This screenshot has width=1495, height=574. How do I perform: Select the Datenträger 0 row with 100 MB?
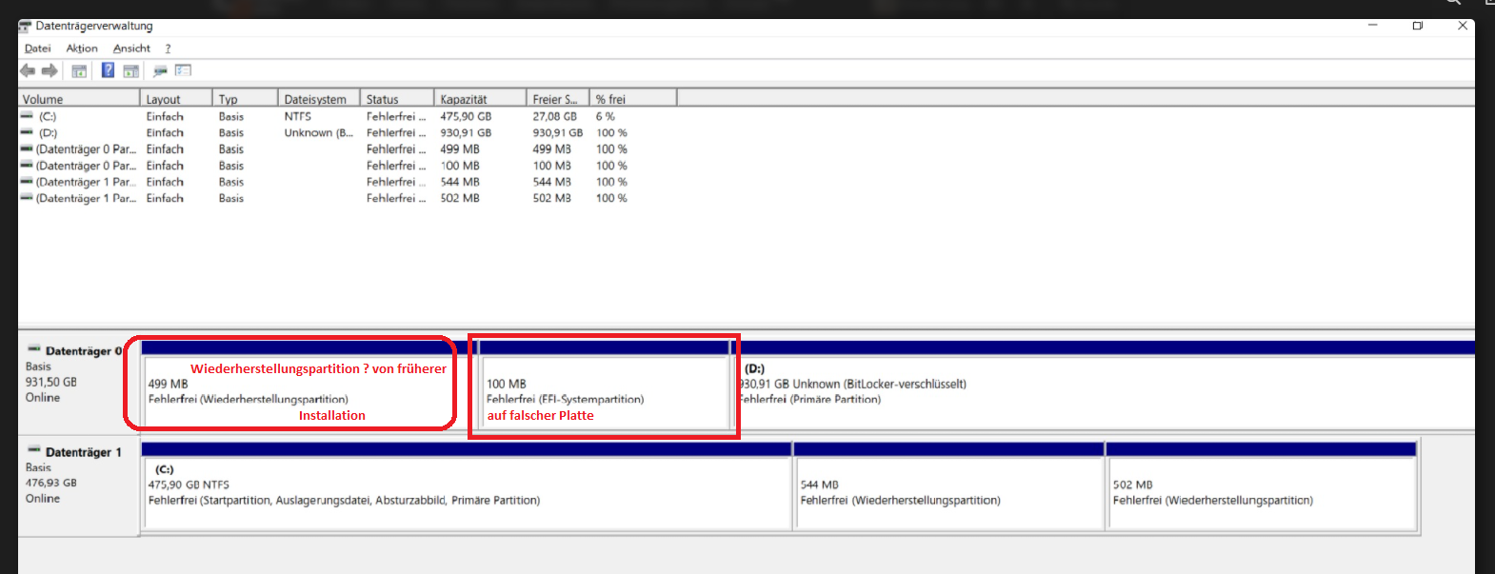pos(348,166)
